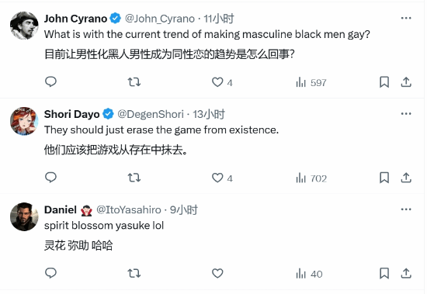View analytics showing 40 views
The height and width of the screenshot is (294, 427).
(x=309, y=274)
